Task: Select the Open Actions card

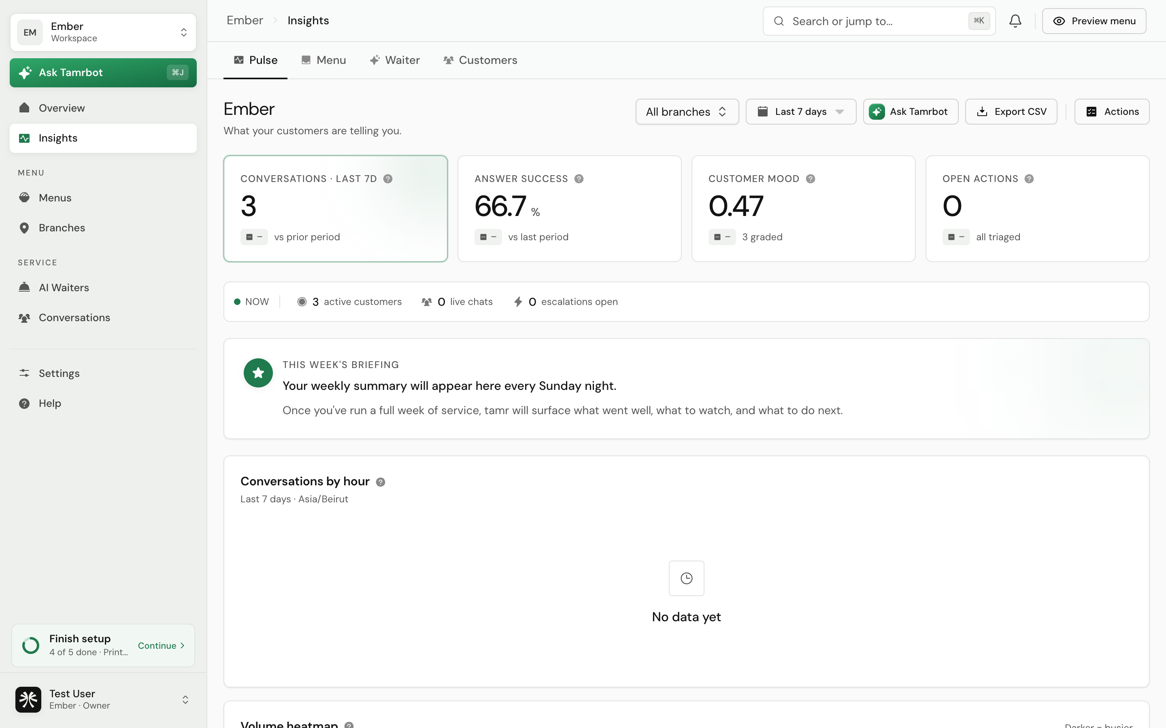Action: 1037,208
